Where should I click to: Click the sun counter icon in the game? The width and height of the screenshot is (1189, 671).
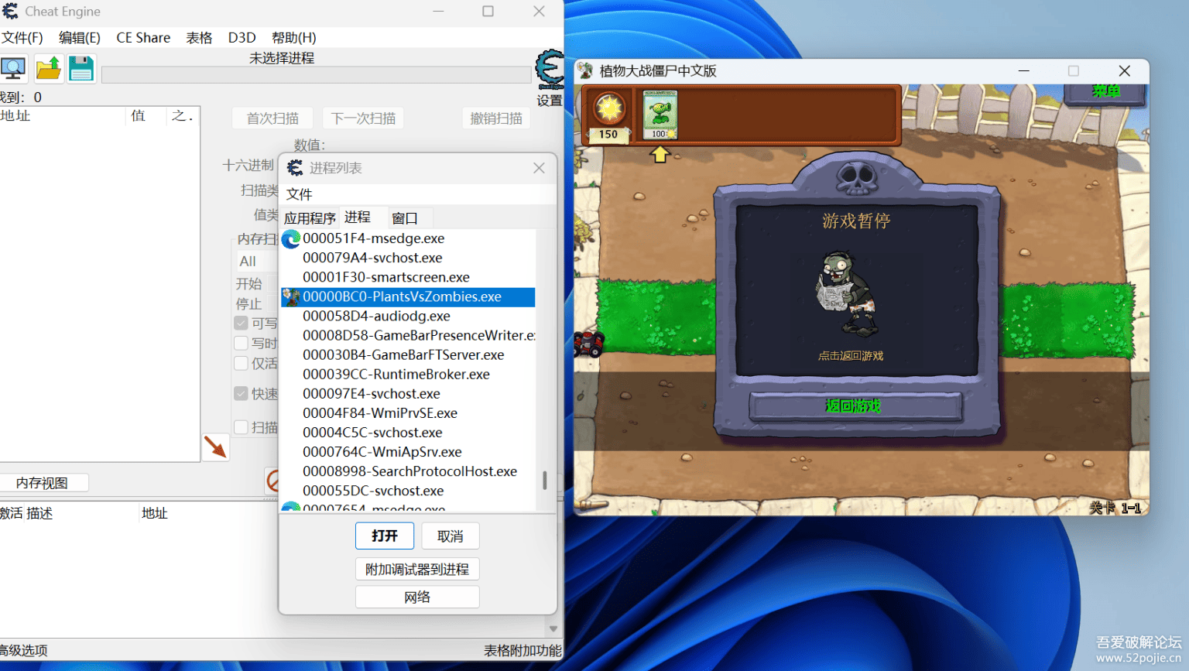(x=608, y=108)
